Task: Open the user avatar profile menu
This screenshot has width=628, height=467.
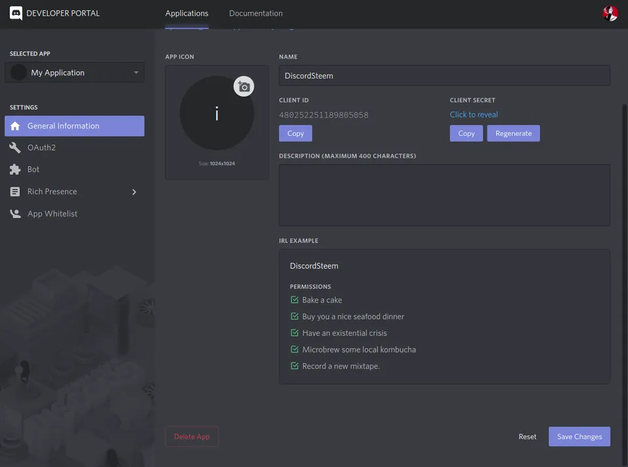Action: point(610,13)
